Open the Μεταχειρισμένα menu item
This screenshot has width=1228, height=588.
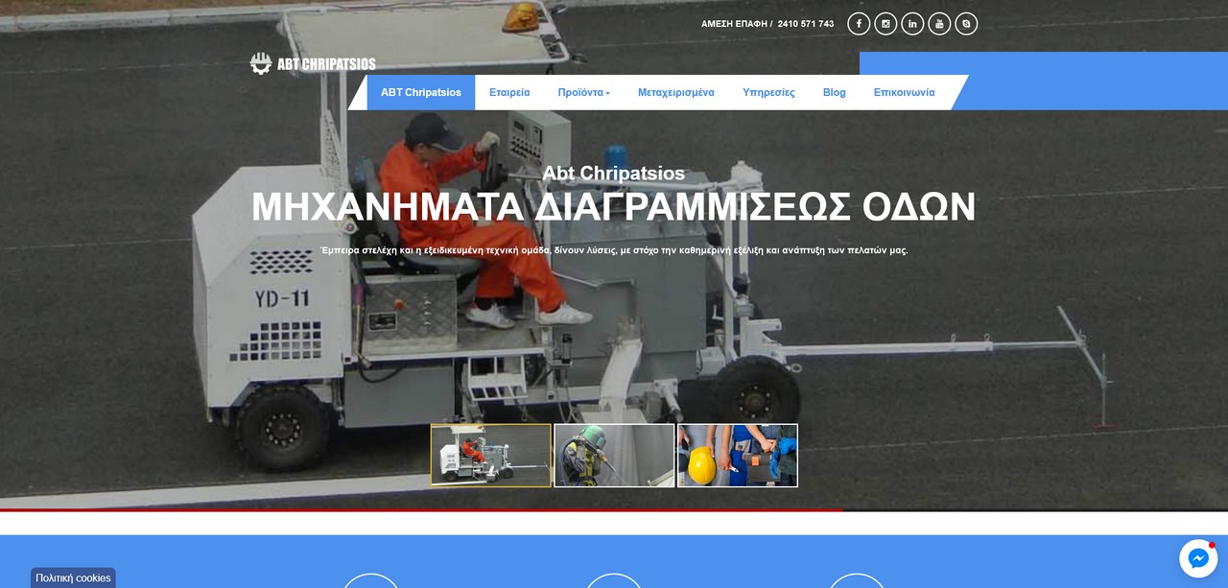click(675, 93)
